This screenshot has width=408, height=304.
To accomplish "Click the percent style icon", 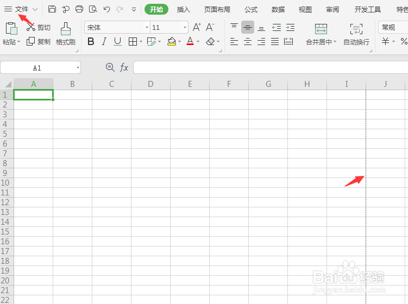I will click(x=404, y=41).
